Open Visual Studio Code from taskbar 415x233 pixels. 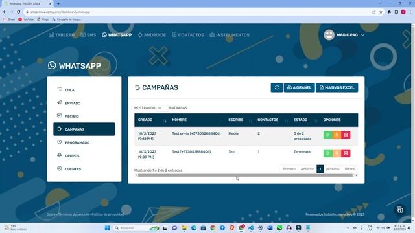point(251,228)
